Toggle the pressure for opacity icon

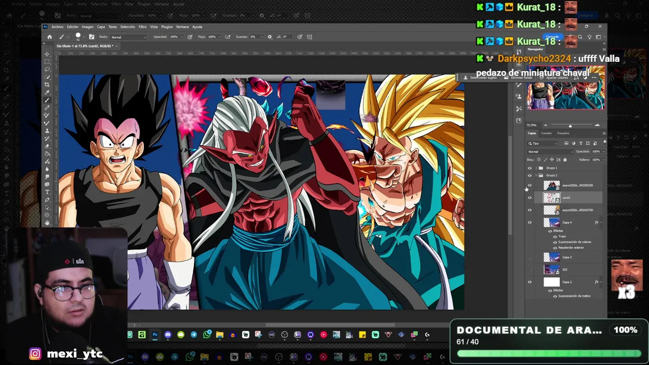190,37
